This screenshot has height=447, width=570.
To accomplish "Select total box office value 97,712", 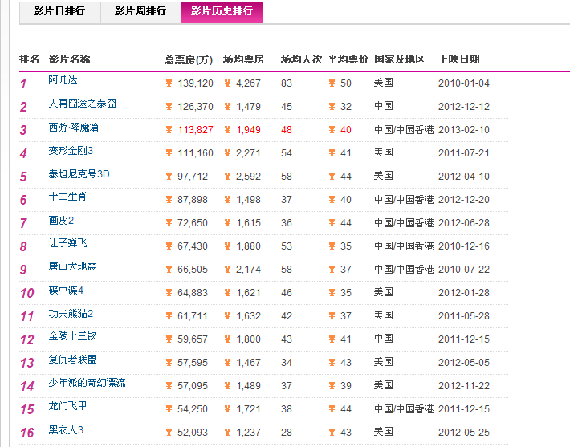I will pyautogui.click(x=193, y=177).
